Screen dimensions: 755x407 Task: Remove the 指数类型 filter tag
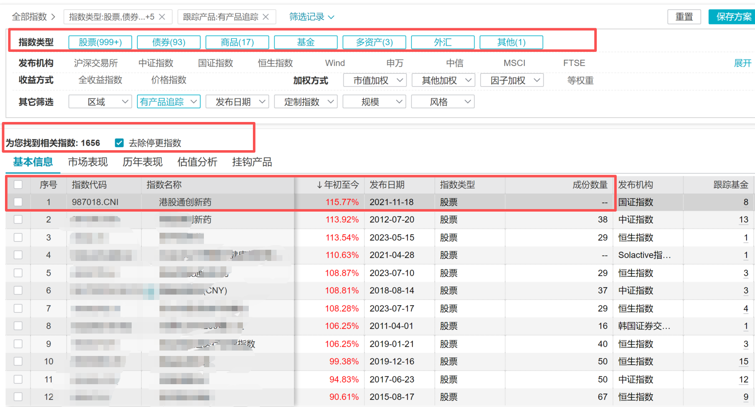(162, 17)
